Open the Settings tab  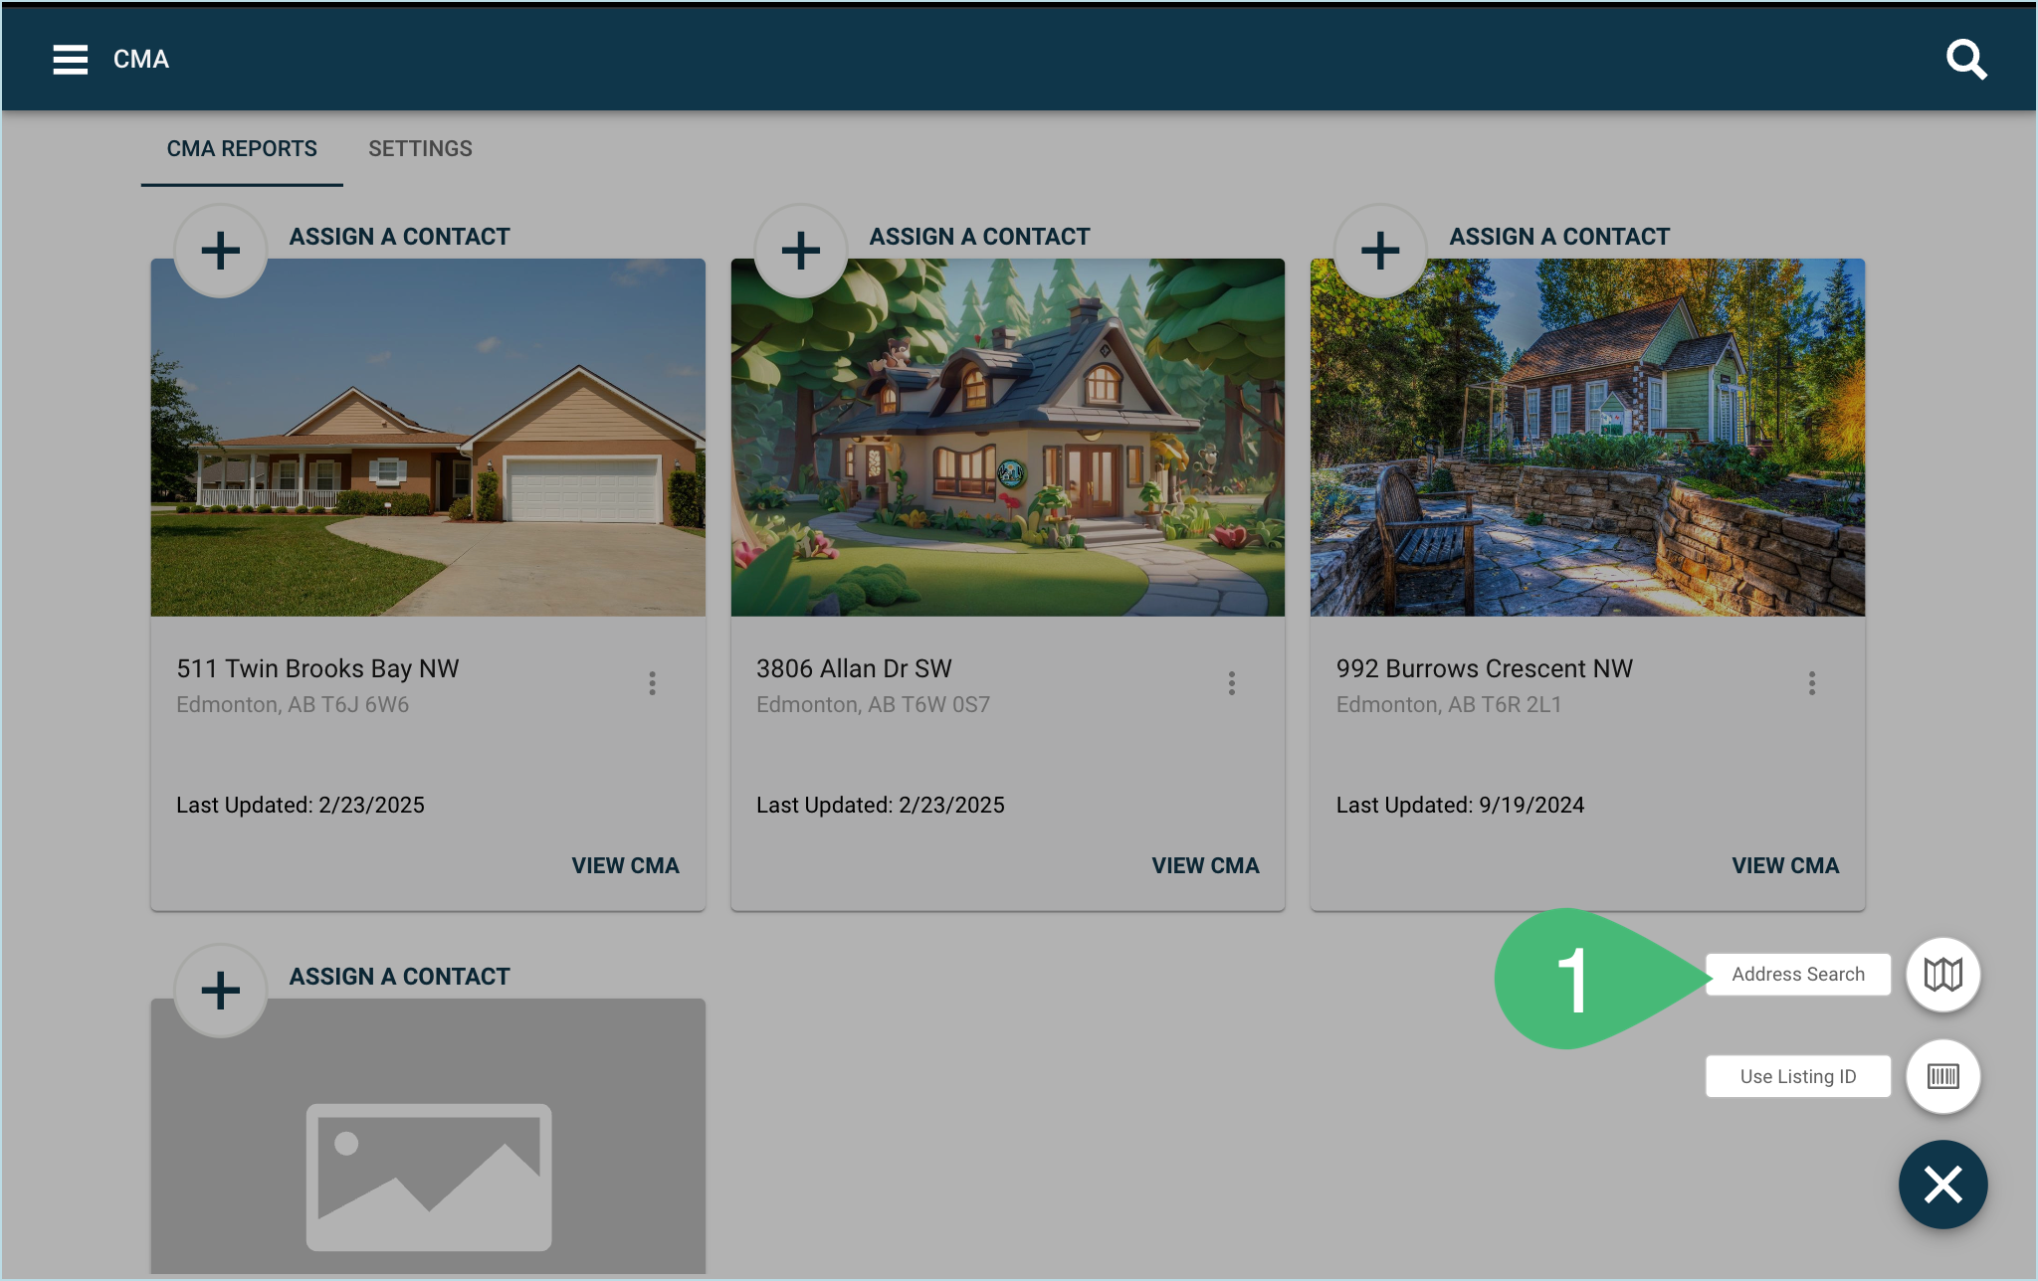click(x=420, y=149)
